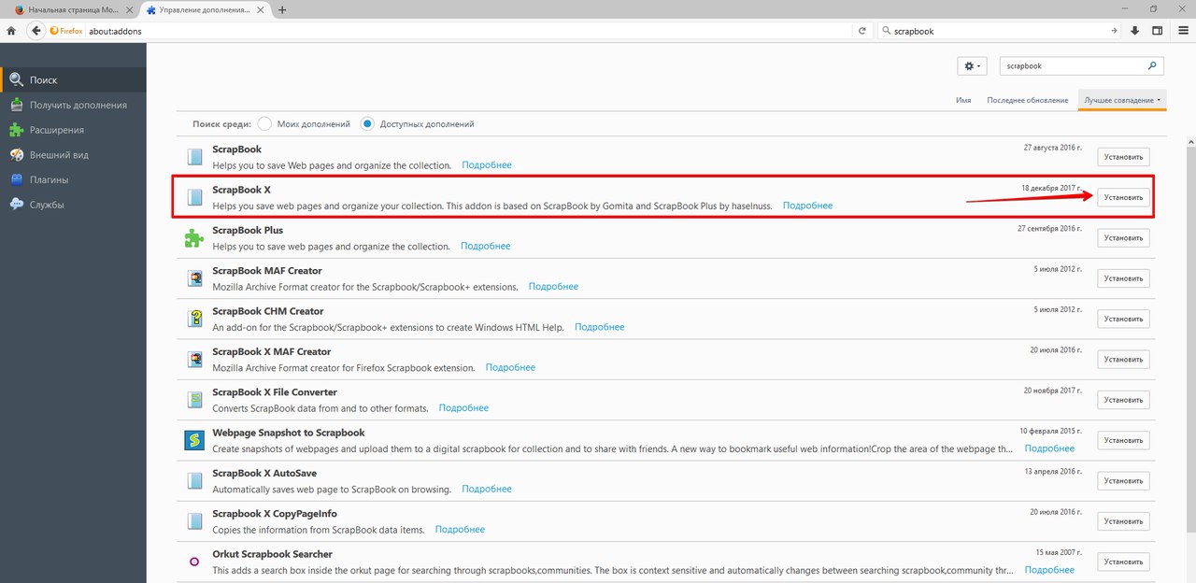Select the Доступных дополнений radio option
Screen dimensions: 1196x583
(x=367, y=123)
